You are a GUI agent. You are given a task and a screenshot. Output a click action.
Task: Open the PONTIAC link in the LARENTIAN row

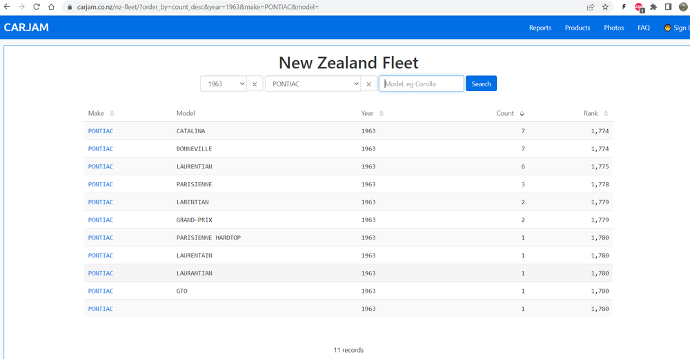[x=100, y=202]
